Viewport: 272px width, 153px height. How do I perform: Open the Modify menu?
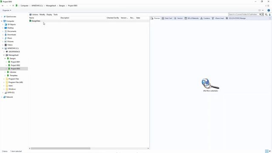coord(42,14)
